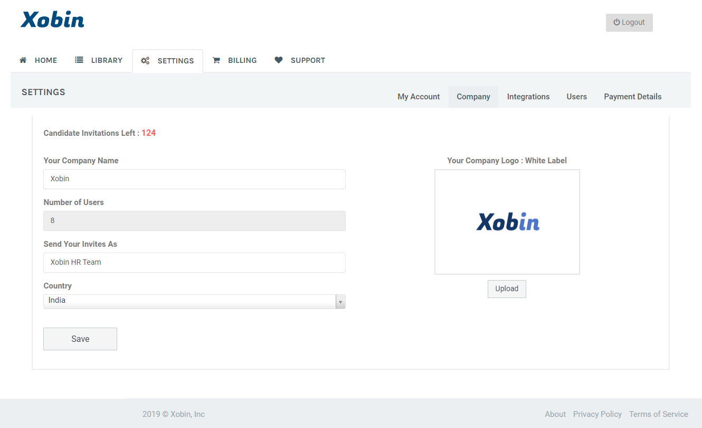Click the Xobin logo in header
The image size is (702, 428).
tap(52, 20)
